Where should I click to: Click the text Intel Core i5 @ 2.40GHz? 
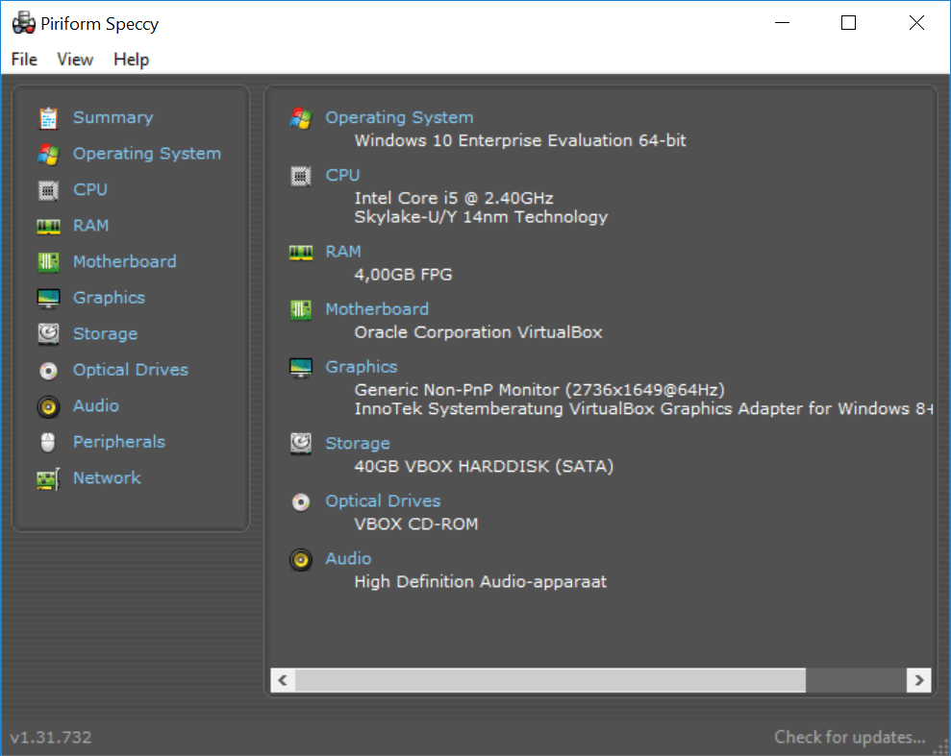[x=454, y=198]
